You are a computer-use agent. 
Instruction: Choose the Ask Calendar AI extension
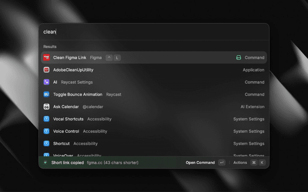click(x=144, y=107)
